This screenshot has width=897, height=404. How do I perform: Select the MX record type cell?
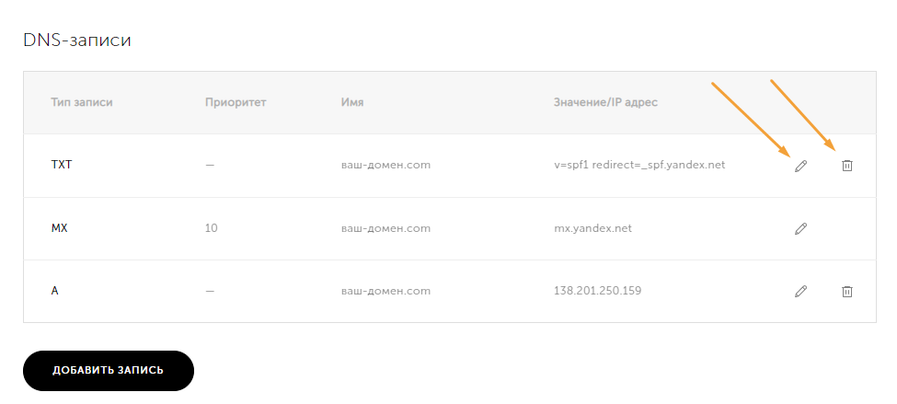click(59, 228)
